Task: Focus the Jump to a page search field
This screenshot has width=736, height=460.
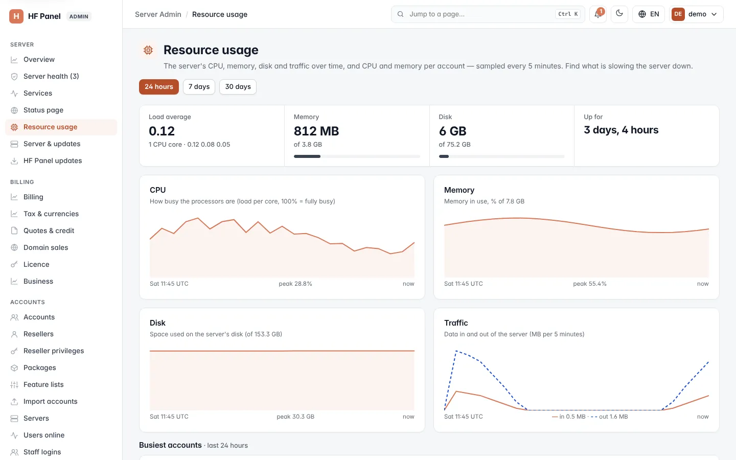Action: (x=488, y=14)
